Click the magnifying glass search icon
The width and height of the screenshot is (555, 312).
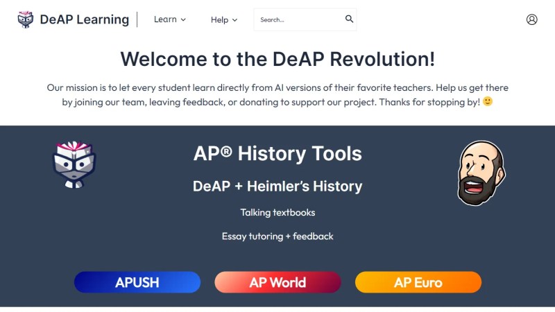tap(349, 19)
